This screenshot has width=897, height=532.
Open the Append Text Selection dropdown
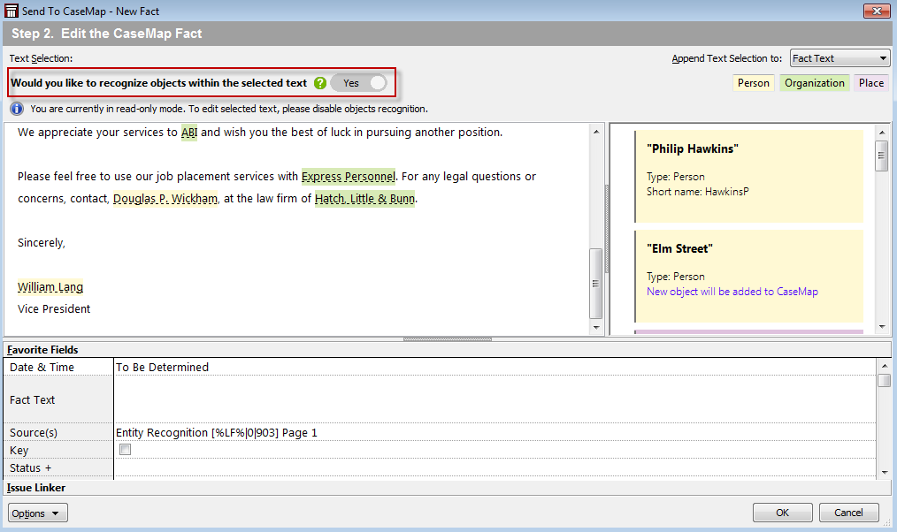(x=839, y=58)
